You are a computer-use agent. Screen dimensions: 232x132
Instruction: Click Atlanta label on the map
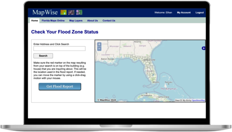(x=137, y=42)
